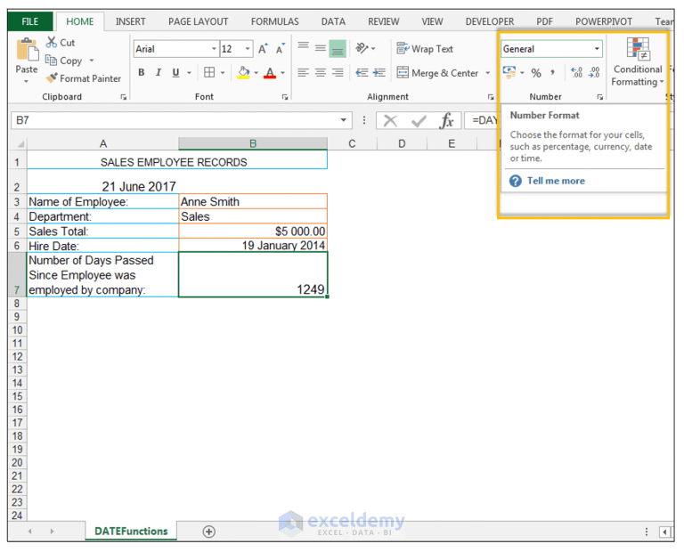
Task: Open Number dialog launcher
Action: pyautogui.click(x=600, y=97)
